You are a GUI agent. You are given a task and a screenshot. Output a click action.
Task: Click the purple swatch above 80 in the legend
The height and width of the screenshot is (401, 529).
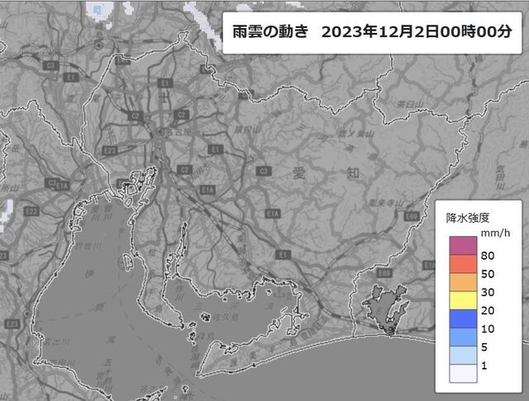coord(463,245)
